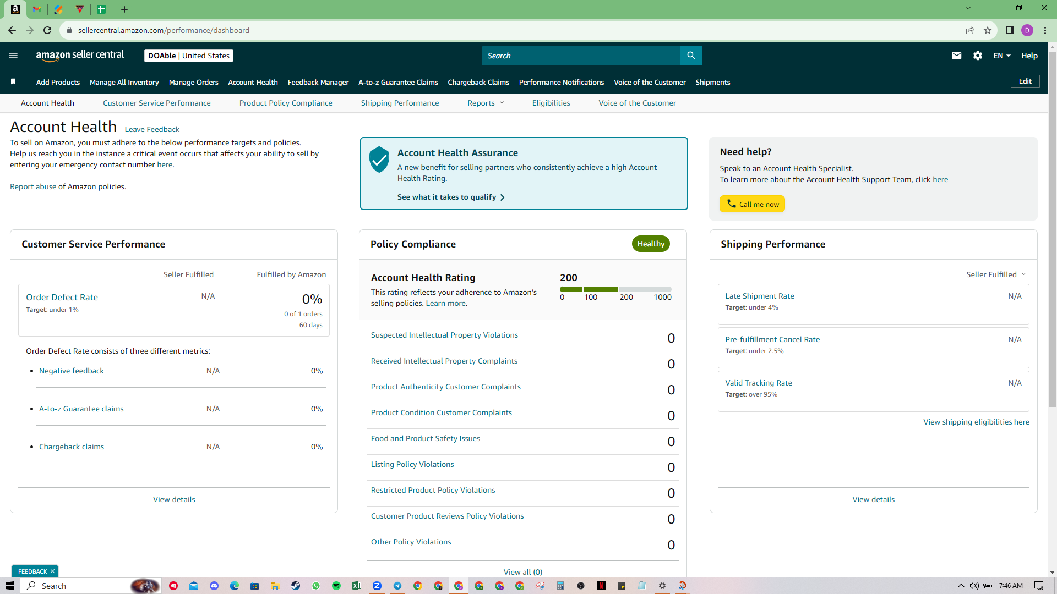Screen dimensions: 1057x594
Task: Show hidden system tray icons
Action: (x=961, y=586)
